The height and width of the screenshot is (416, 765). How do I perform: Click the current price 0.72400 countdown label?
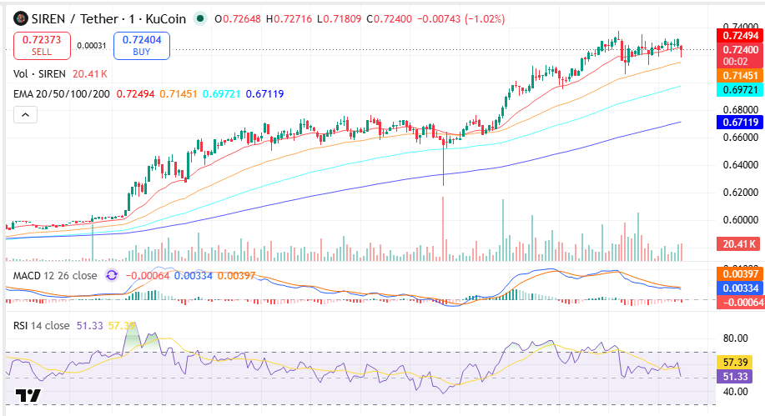(740, 56)
